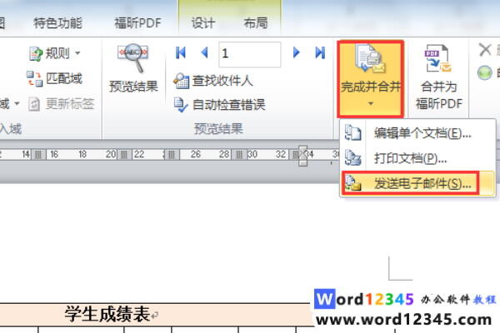
Task: Expand the 完成并合并 dropdown arrow
Action: [371, 103]
